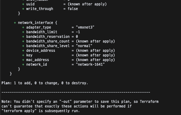
Task: Click the green plus before key
Action: pyautogui.click(x=23, y=55)
